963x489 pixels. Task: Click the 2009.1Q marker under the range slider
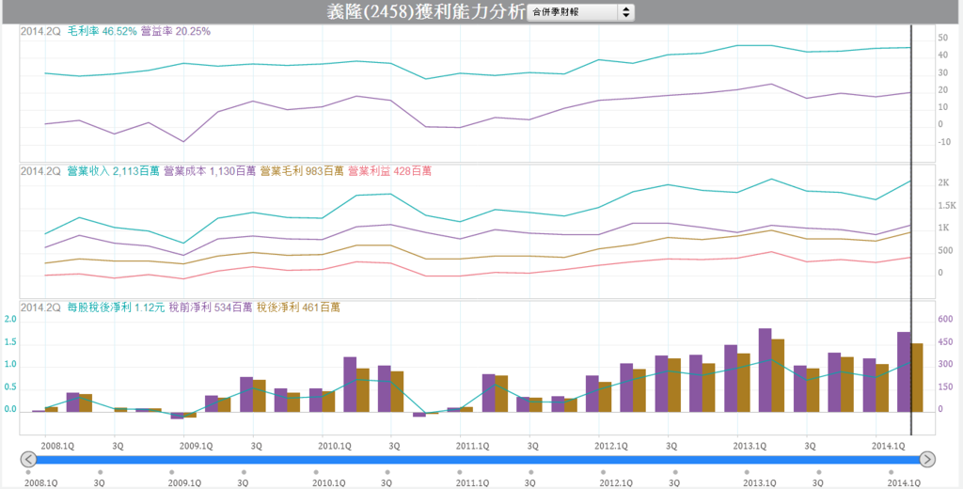(x=185, y=483)
